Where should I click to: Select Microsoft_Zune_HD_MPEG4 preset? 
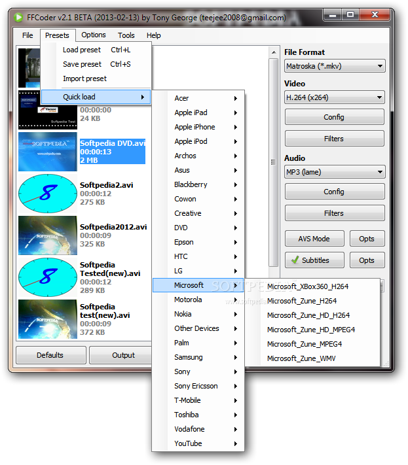click(x=312, y=330)
